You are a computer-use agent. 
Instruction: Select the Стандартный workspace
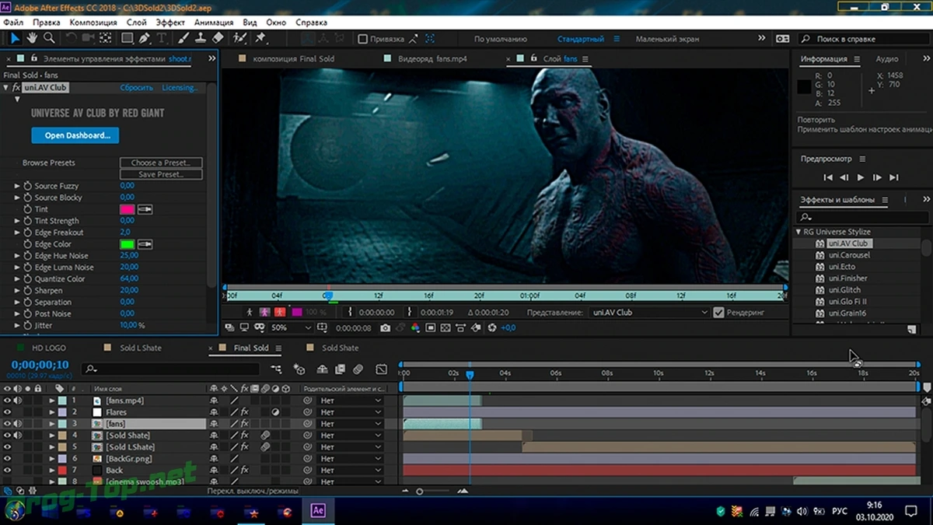click(580, 39)
